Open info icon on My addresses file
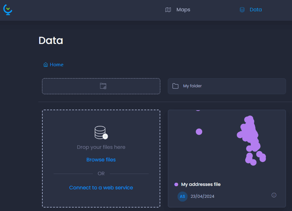 (x=274, y=195)
